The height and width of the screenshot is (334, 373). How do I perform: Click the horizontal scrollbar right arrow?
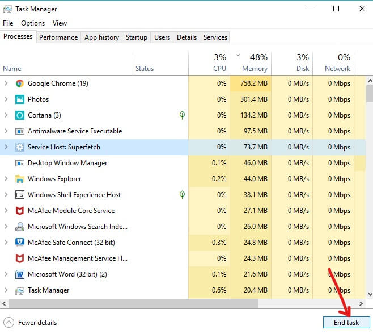[361, 304]
